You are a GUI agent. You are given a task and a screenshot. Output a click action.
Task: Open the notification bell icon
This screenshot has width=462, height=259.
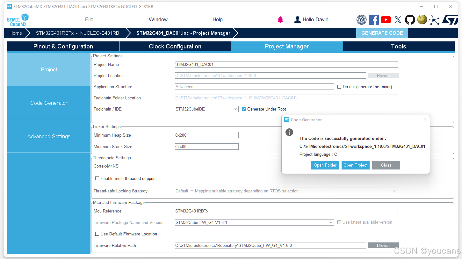280,20
